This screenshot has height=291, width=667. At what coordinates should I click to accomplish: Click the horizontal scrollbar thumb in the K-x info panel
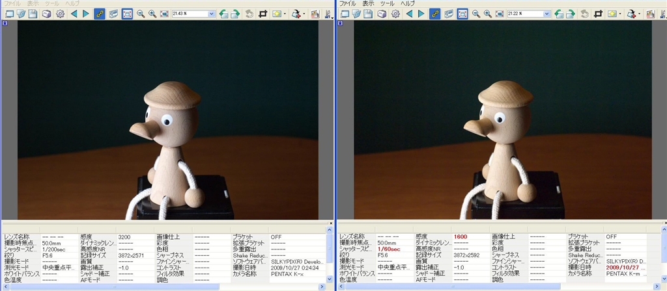pyautogui.click(x=115, y=286)
